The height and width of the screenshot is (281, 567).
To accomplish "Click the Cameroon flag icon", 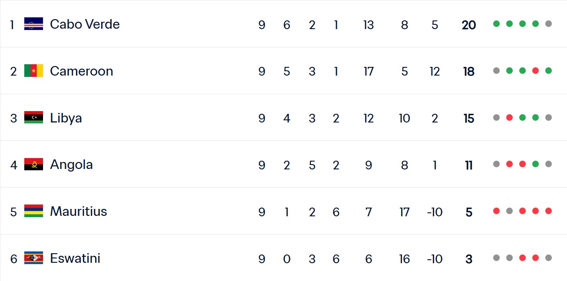I will 33,71.
